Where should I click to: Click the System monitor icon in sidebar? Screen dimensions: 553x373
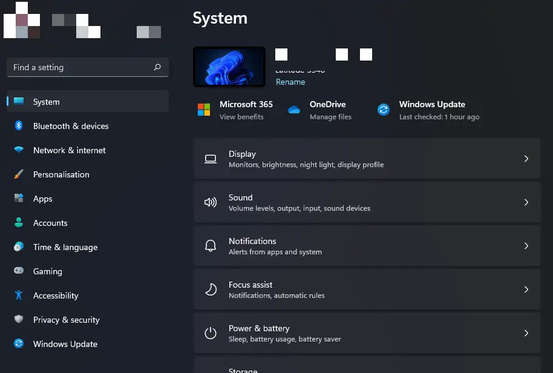click(19, 101)
